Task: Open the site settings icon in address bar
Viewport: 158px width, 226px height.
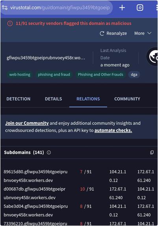Action: [x=5, y=7]
